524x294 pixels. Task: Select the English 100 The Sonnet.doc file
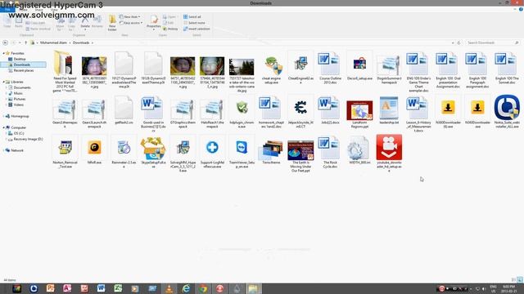pyautogui.click(x=507, y=68)
